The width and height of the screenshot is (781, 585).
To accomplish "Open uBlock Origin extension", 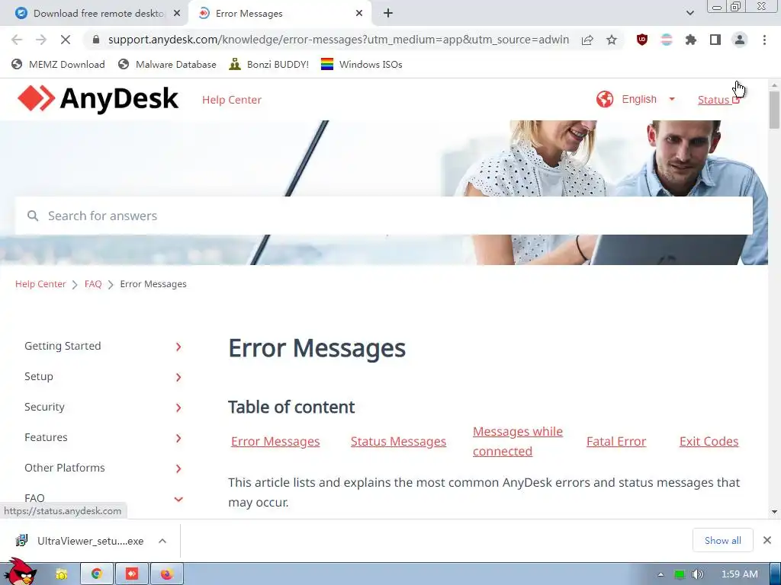I will point(642,40).
